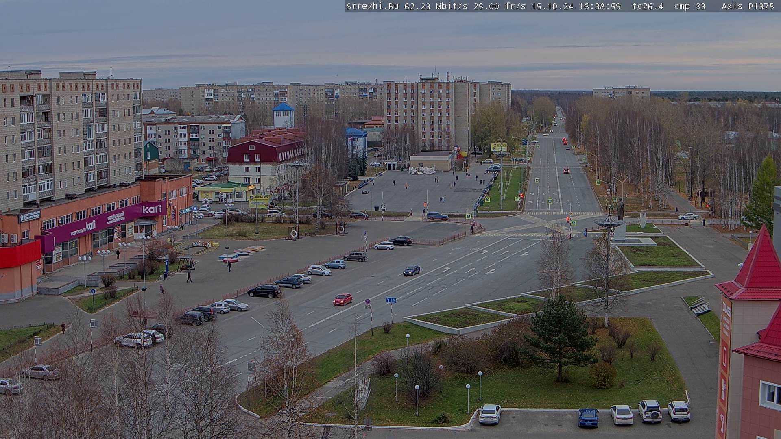Click the large white "kari" store sign
Image resolution: width=781 pixels, height=439 pixels.
152,209
